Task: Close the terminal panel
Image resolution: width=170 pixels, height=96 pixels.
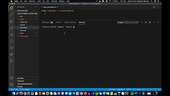Action: point(158,22)
